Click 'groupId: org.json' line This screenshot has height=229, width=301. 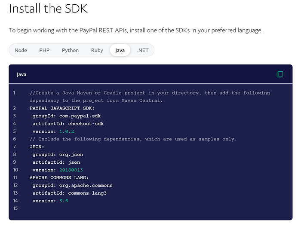pos(58,155)
